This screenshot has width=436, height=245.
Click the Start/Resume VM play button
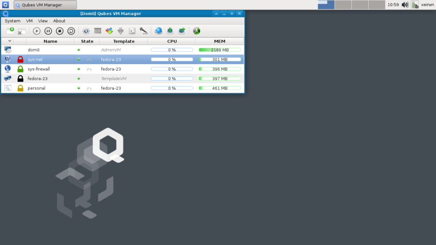tap(37, 31)
